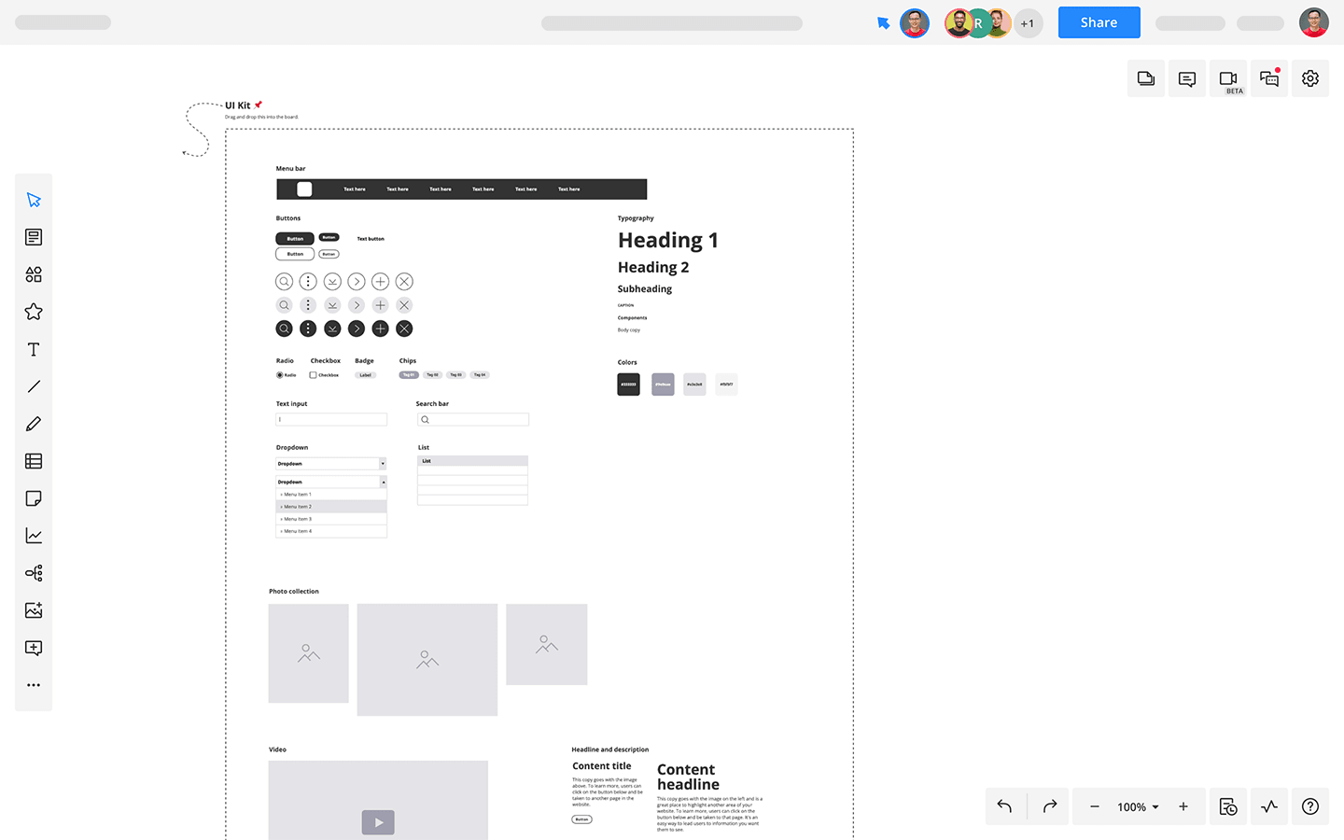Image resolution: width=1344 pixels, height=840 pixels.
Task: Select the straight line tool
Action: (34, 386)
